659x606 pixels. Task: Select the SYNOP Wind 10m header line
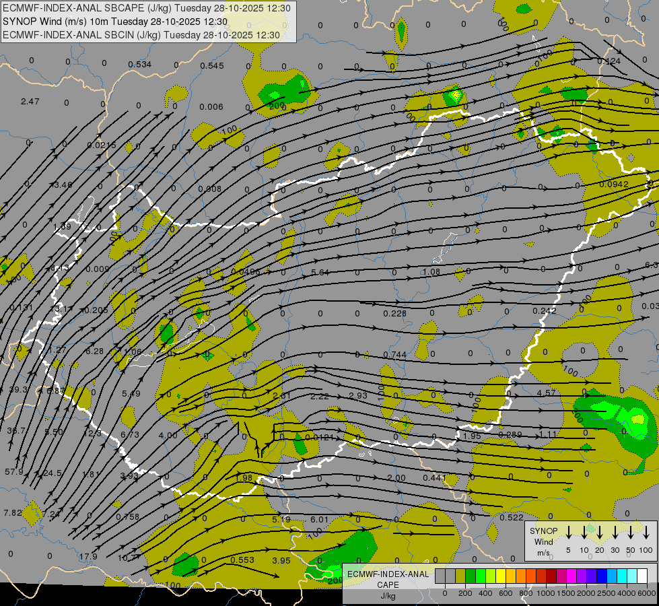(x=115, y=22)
